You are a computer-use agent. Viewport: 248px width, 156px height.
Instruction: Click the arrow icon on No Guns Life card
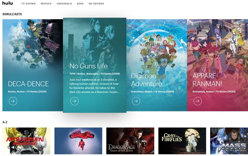click(x=74, y=101)
